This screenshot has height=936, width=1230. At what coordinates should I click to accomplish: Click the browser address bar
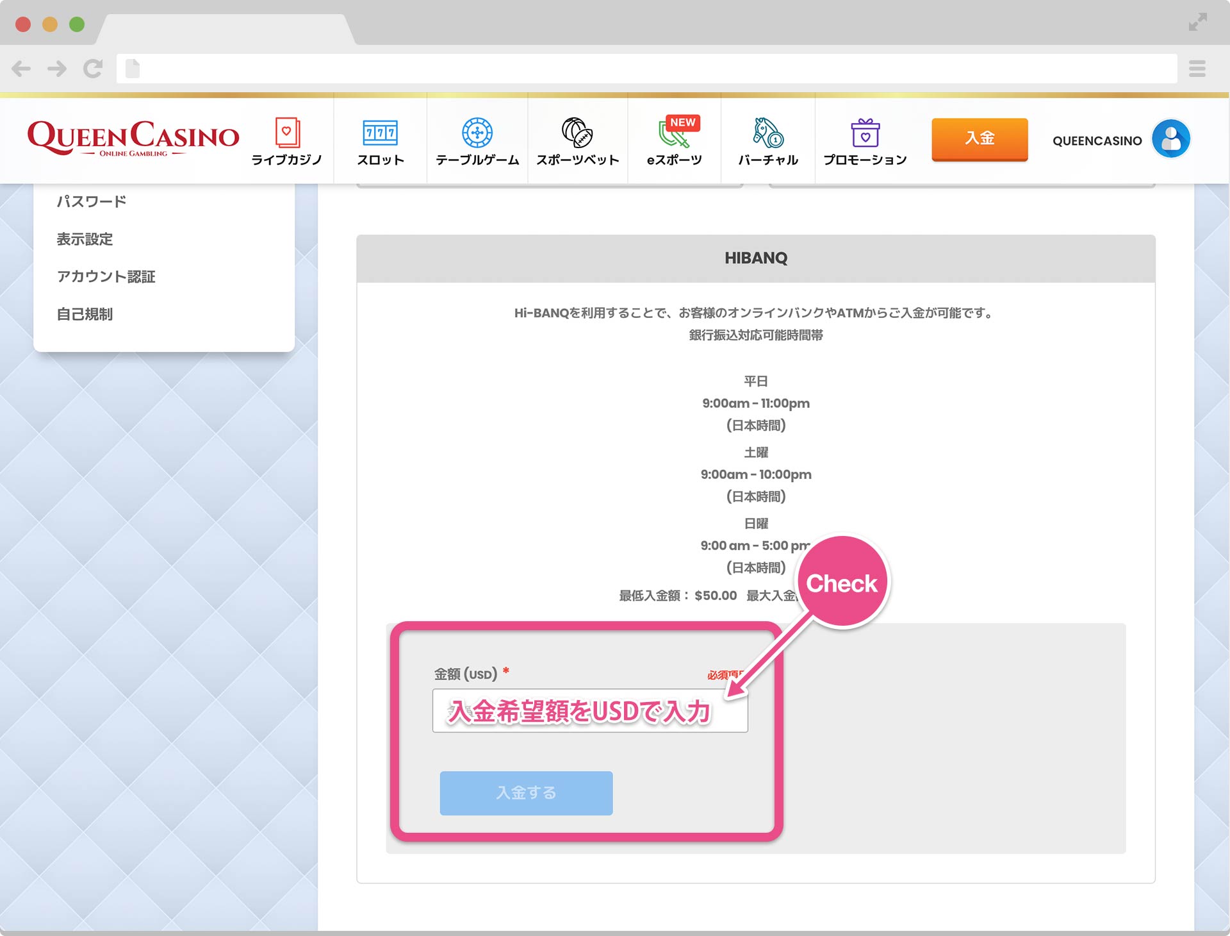coord(647,69)
